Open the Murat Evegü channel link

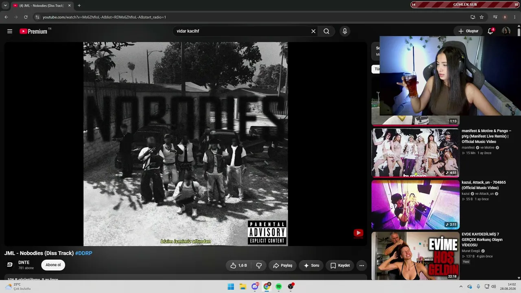click(x=471, y=251)
